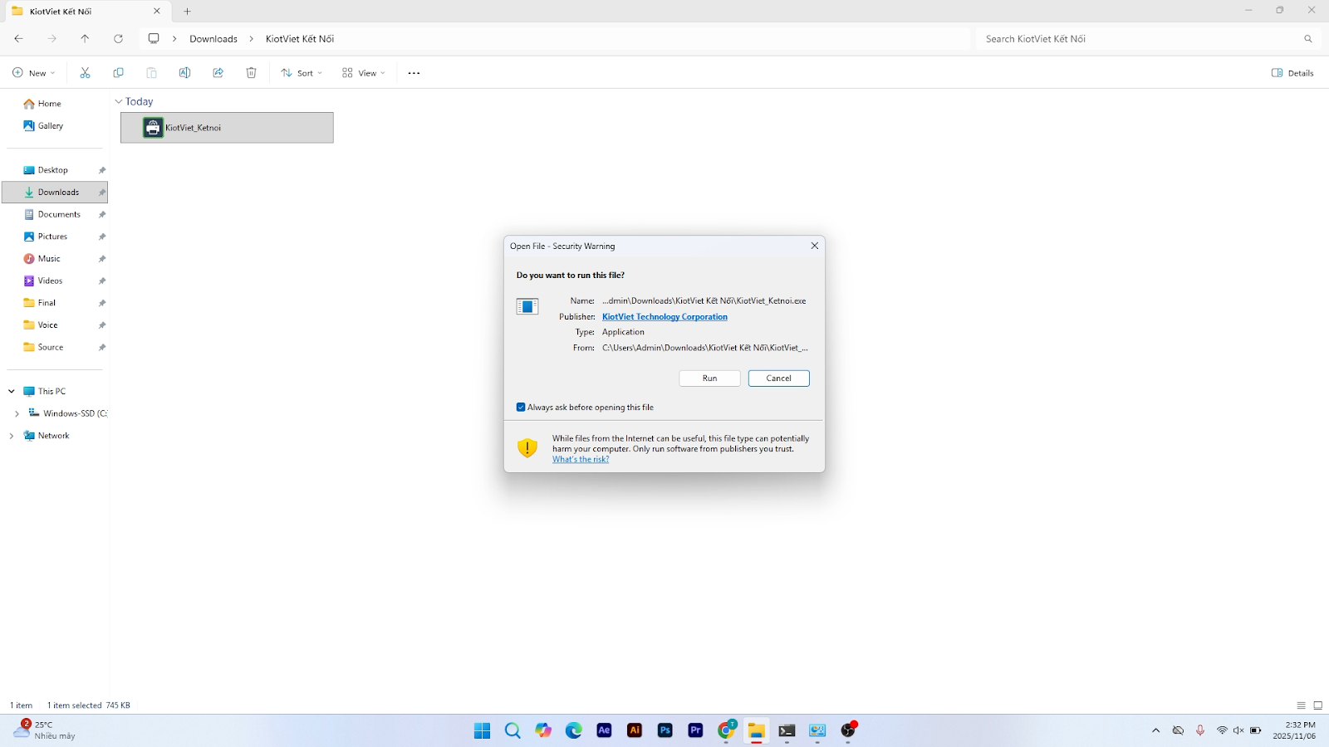Select the KiotViet_Ketnoi file
Viewport: 1329px width, 747px height.
tap(227, 128)
